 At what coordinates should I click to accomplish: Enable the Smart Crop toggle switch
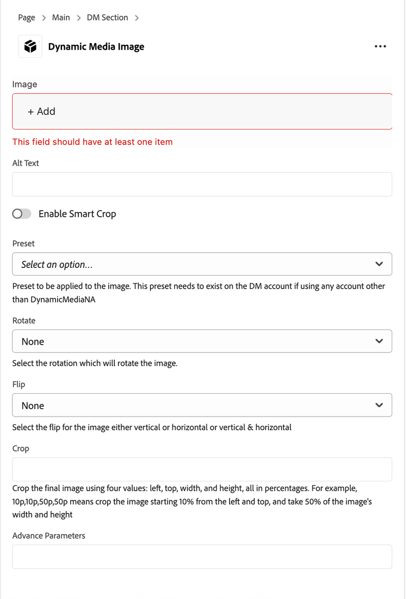point(22,214)
